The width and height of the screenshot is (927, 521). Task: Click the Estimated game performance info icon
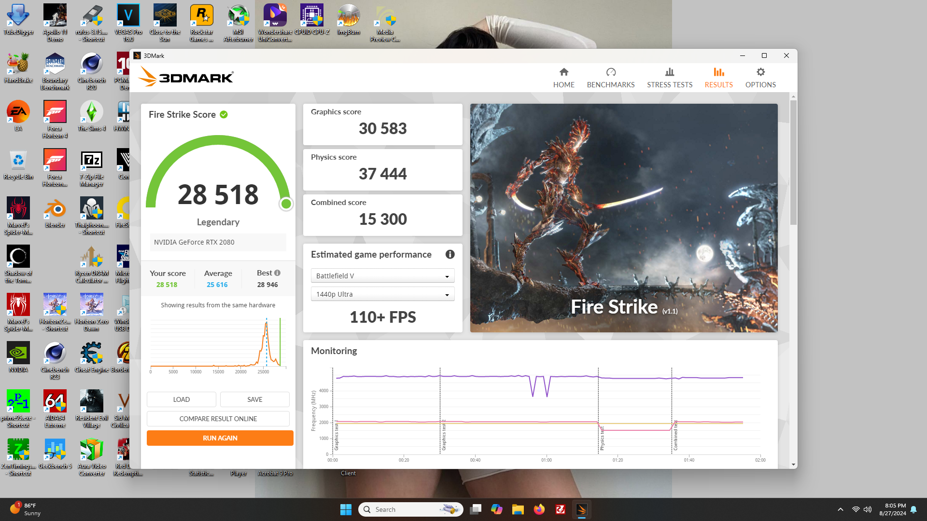pos(450,254)
